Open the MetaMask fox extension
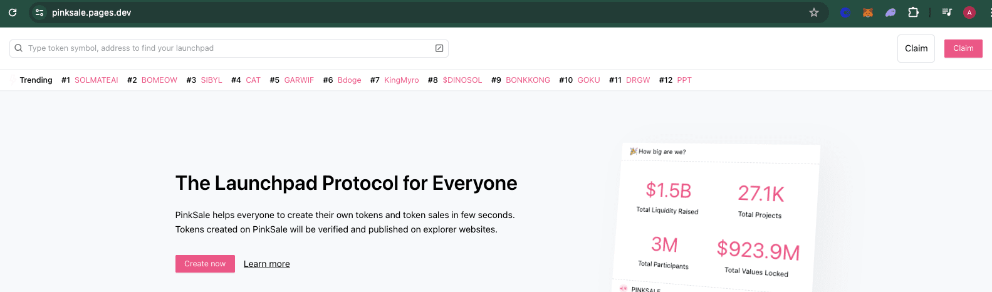This screenshot has height=292, width=992. [868, 13]
